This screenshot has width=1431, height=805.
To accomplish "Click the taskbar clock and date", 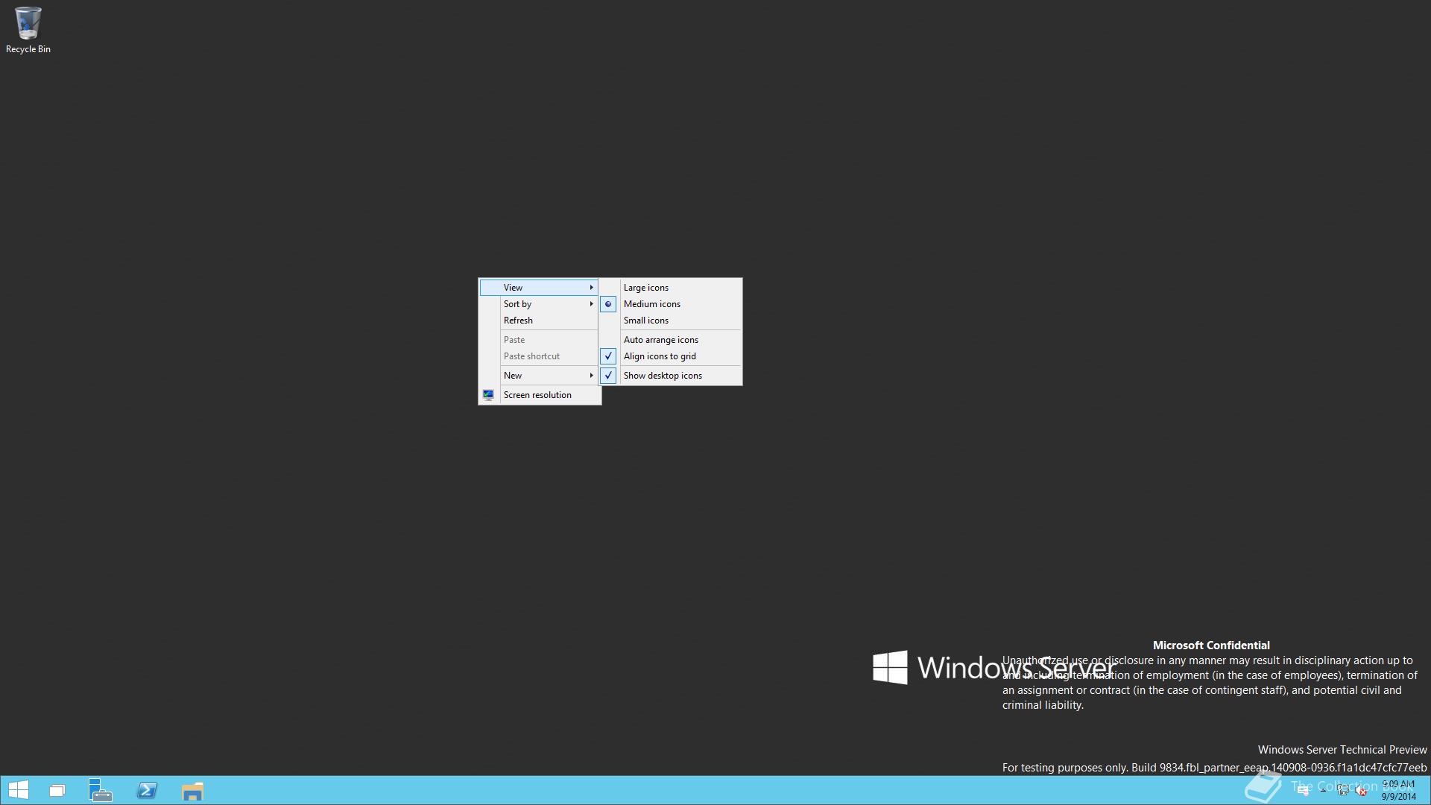I will (x=1398, y=790).
